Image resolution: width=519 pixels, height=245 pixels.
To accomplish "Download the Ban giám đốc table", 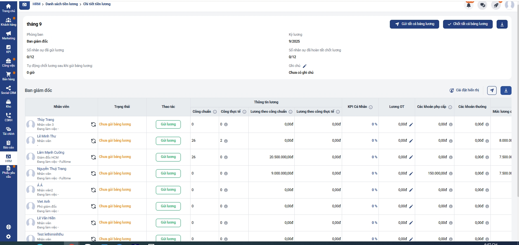I will (x=506, y=90).
